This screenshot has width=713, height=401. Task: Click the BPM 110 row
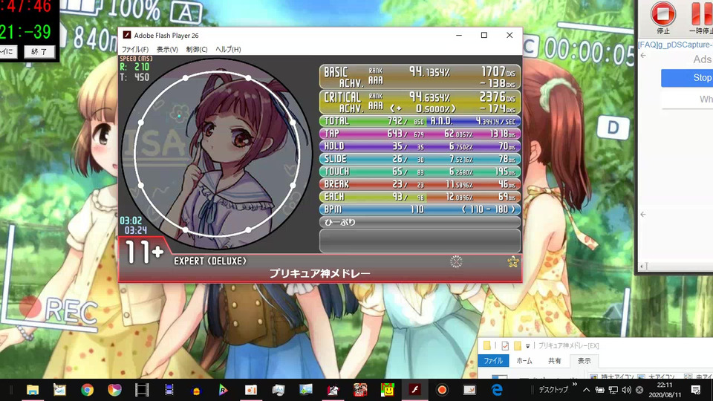420,209
